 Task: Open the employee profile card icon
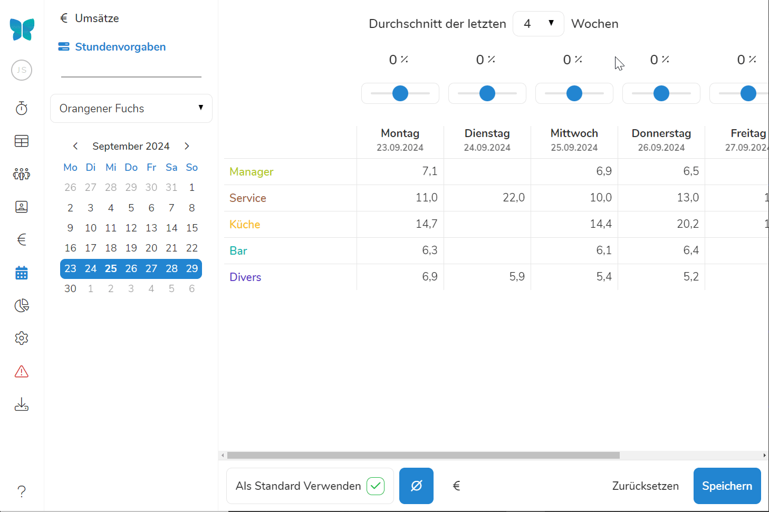tap(22, 207)
